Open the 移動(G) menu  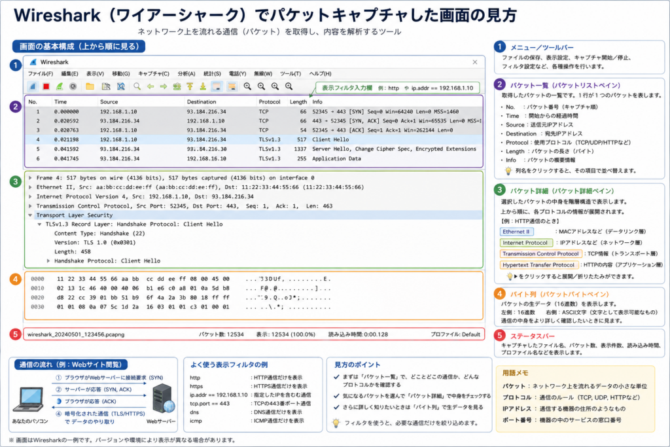click(x=121, y=73)
